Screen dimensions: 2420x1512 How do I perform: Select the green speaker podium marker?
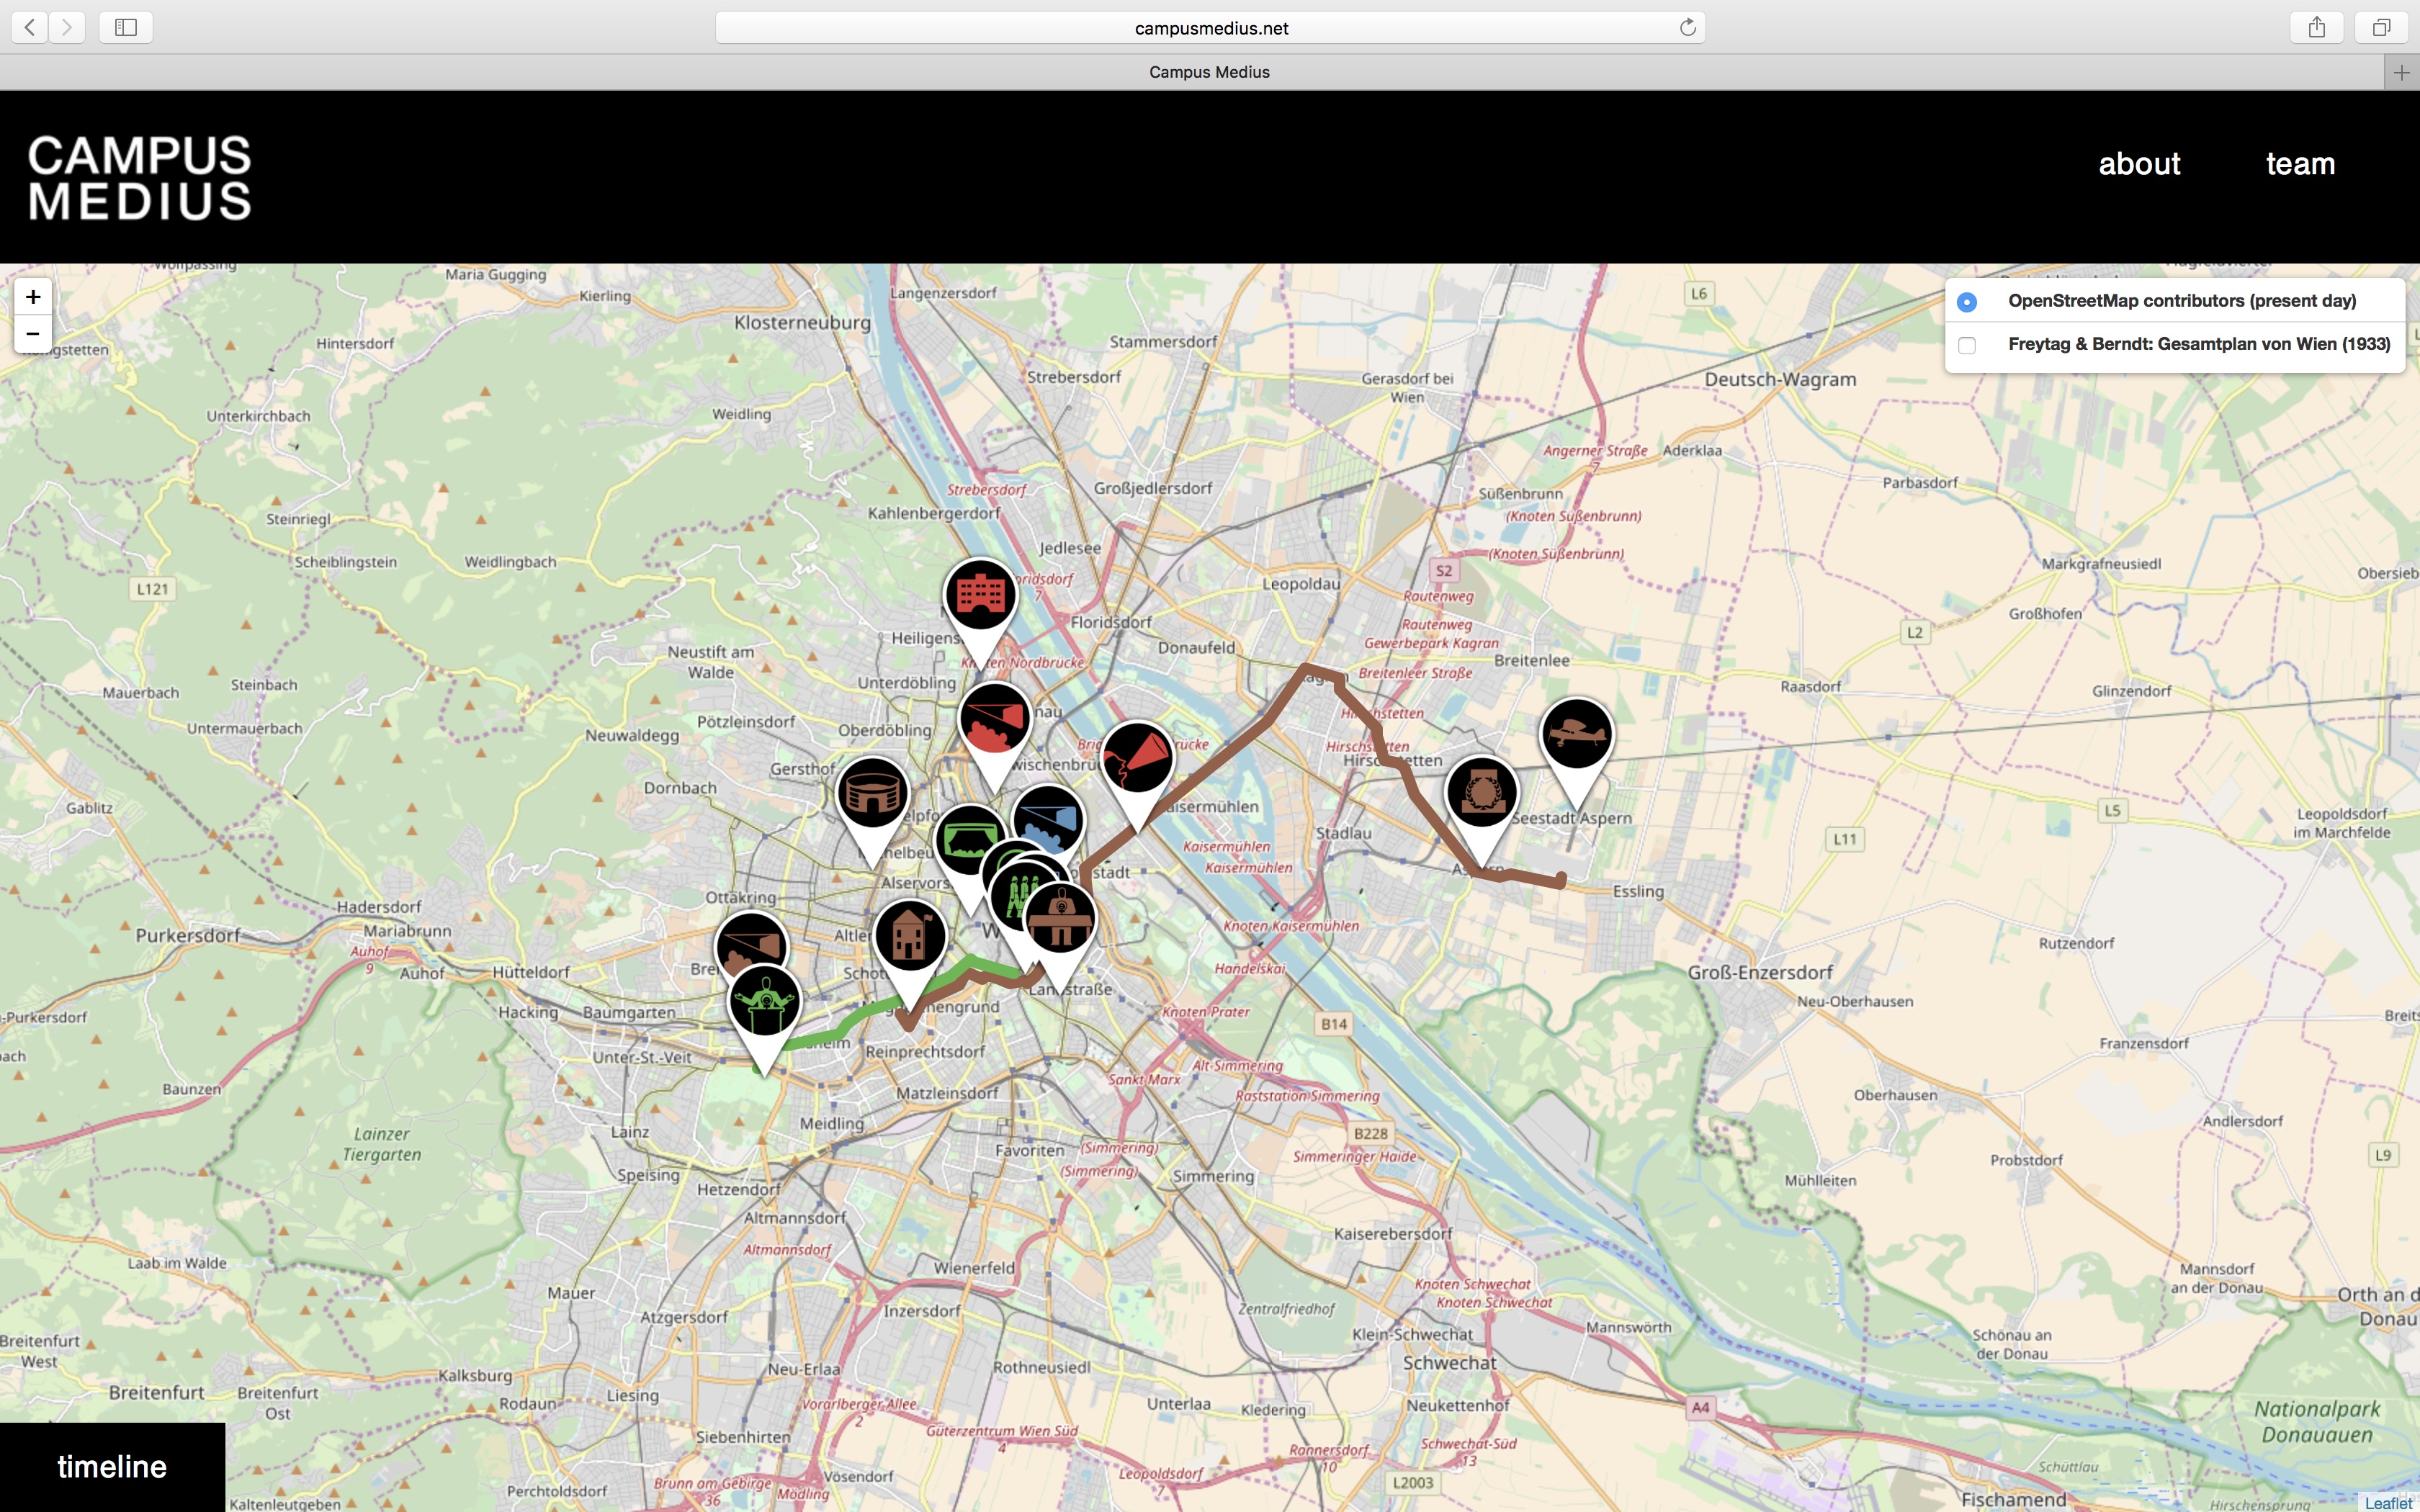(765, 1001)
